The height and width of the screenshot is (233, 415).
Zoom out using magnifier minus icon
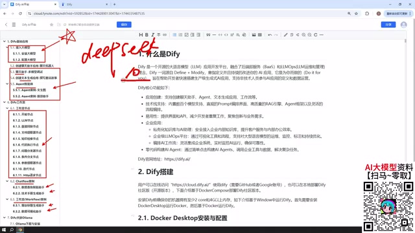(309, 35)
